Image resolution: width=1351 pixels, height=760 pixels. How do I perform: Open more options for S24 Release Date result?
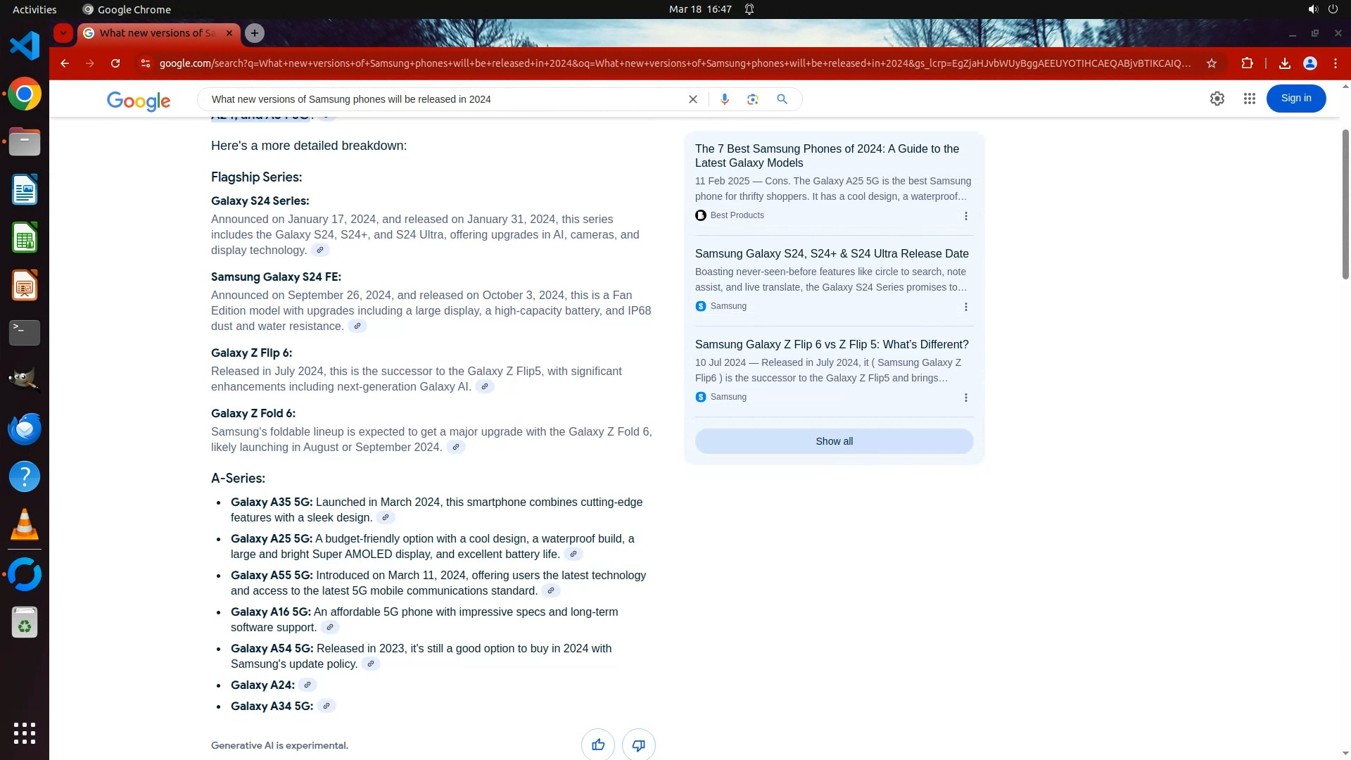click(965, 307)
